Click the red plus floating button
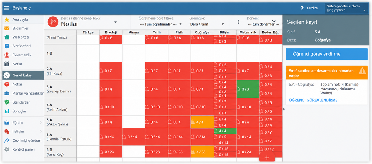Image resolution: width=372 pixels, height=164 pixels. pyautogui.click(x=267, y=158)
